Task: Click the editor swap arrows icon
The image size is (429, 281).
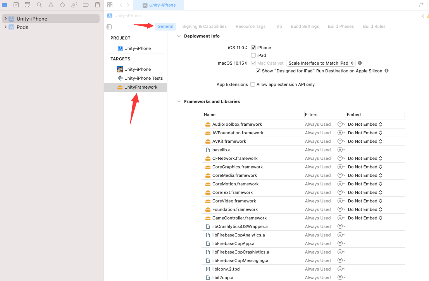Action: click(421, 5)
